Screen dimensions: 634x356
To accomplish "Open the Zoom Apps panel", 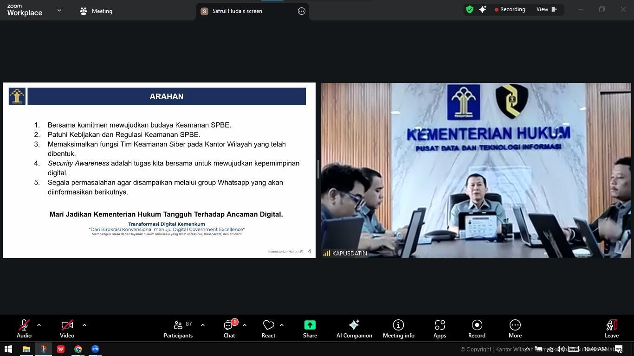I will [x=440, y=328].
